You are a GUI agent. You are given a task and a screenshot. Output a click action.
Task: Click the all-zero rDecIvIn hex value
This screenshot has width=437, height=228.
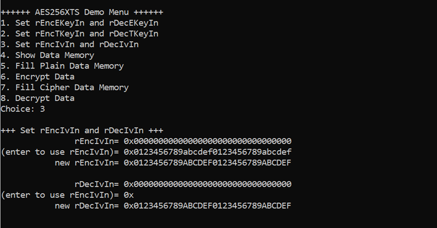tap(208, 184)
